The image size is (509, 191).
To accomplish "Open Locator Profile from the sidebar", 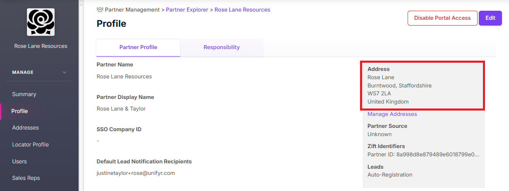I will coord(30,145).
